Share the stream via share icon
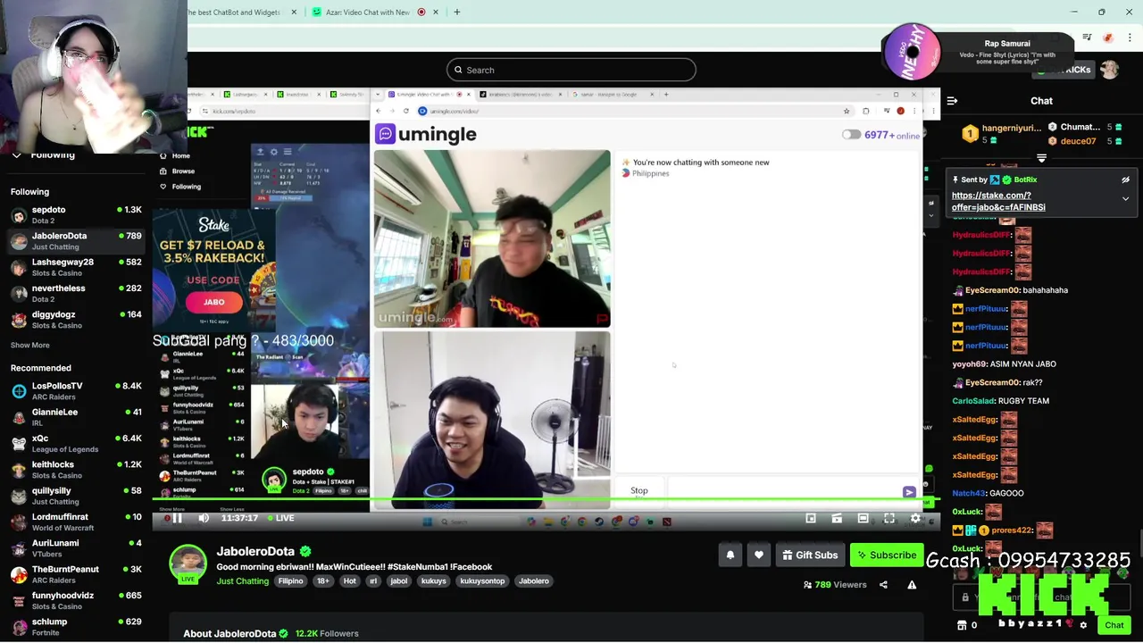This screenshot has height=643, width=1143. pos(883,585)
